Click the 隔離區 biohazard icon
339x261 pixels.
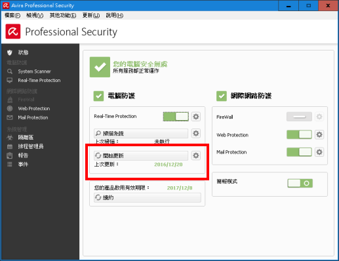coord(10,138)
